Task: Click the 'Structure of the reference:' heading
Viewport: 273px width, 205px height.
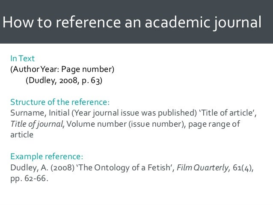Action: [59, 103]
